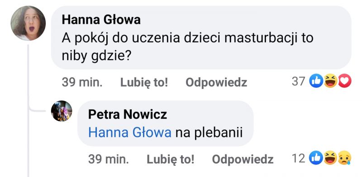Click the sad crying reaction on Petra's reply
Image resolution: width=362 pixels, height=177 pixels.
(x=345, y=158)
